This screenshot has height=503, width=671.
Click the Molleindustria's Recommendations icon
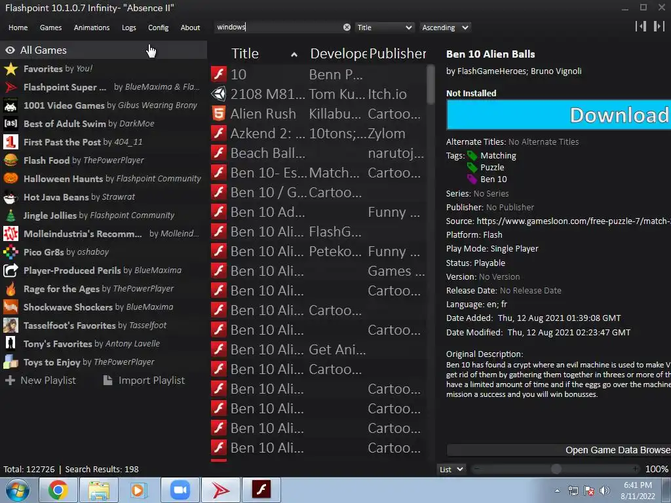10,234
